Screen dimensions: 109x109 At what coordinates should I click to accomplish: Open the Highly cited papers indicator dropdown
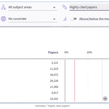click(x=89, y=7)
